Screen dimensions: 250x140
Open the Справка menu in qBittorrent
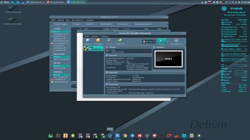coord(89,20)
